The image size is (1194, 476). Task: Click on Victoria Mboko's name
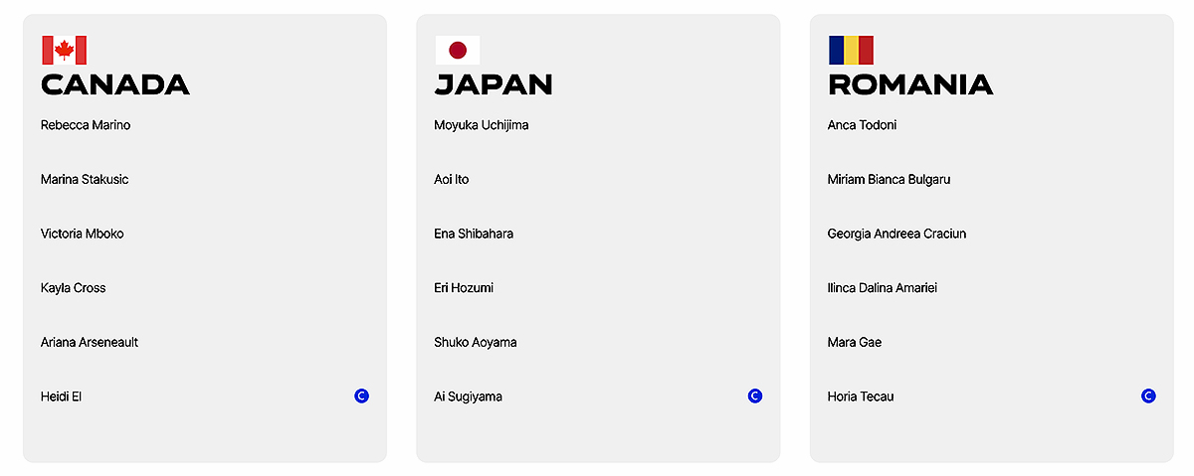(83, 234)
